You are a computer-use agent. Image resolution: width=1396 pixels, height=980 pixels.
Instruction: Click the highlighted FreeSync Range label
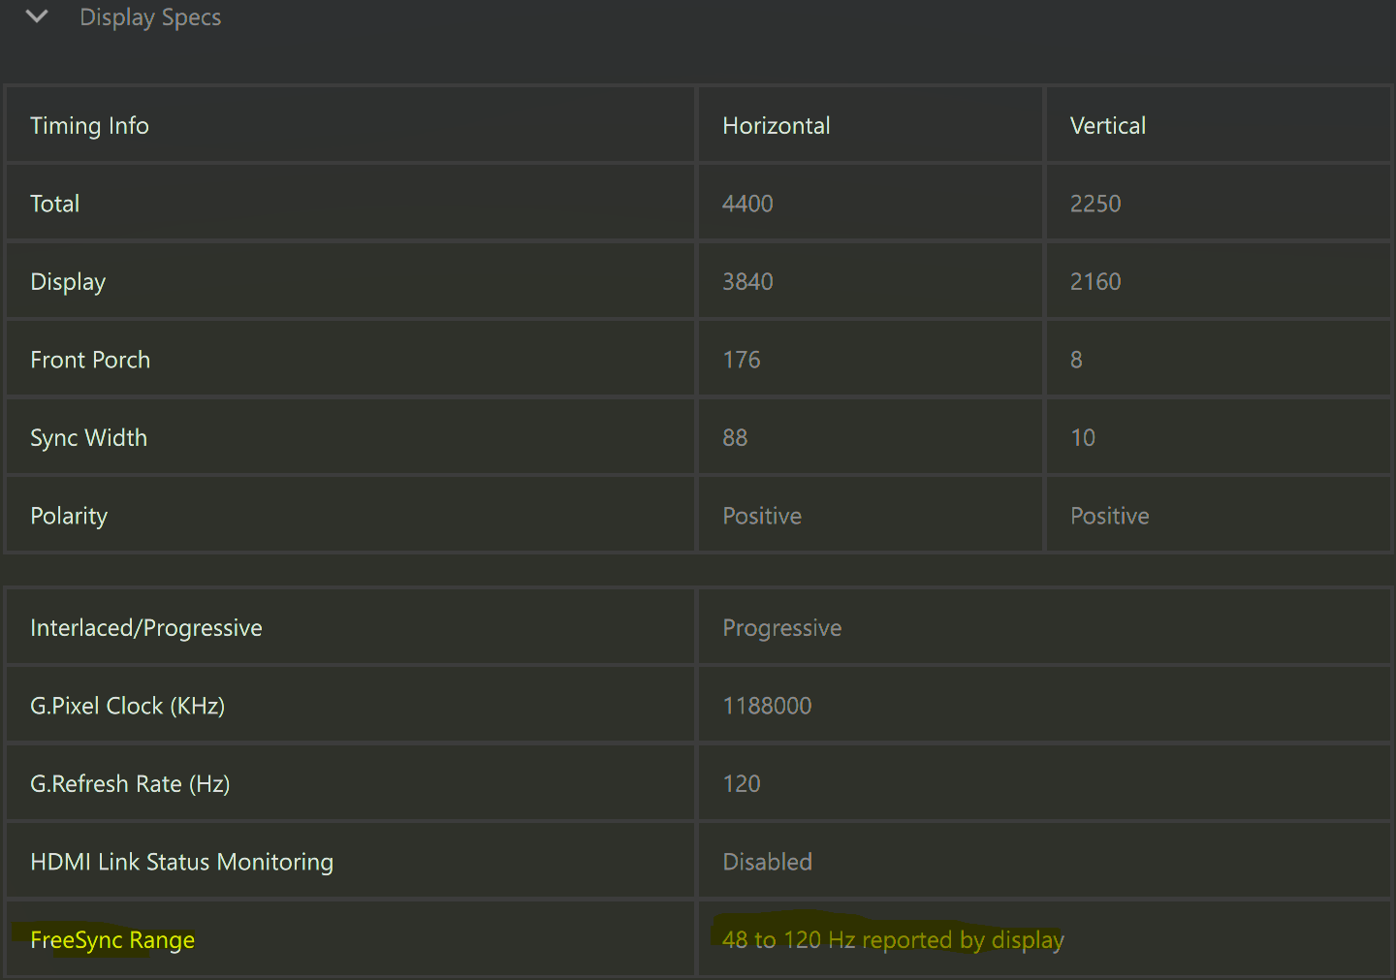(112, 940)
